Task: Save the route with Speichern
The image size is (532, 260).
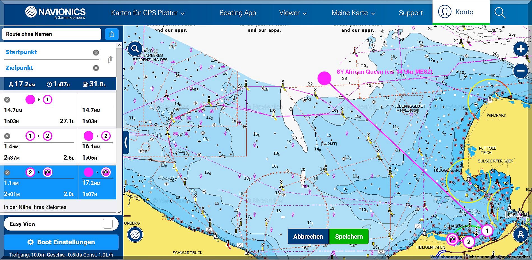Action: 349,236
